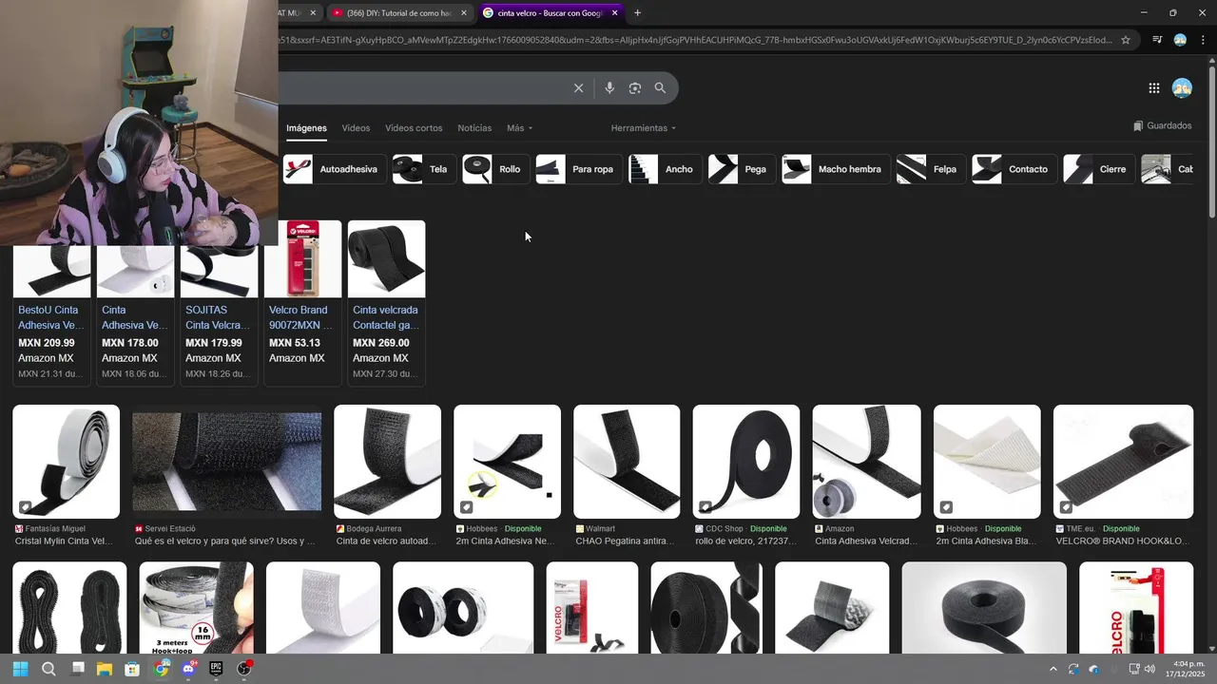The image size is (1217, 684).
Task: Open OBS Studio from the taskbar
Action: [x=244, y=669]
